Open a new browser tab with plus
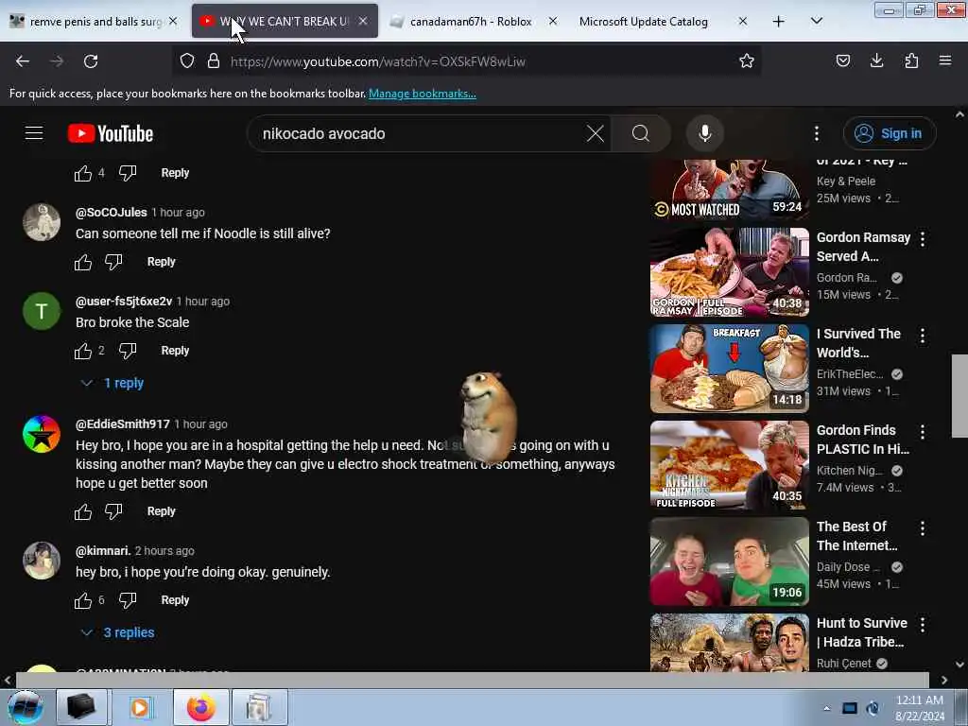The height and width of the screenshot is (726, 968). coord(779,22)
